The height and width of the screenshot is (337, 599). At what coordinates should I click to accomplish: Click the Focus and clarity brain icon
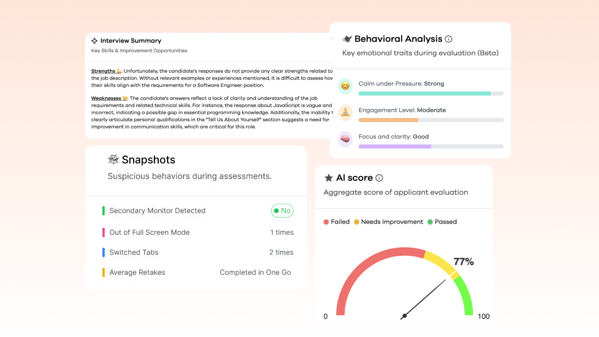point(345,139)
